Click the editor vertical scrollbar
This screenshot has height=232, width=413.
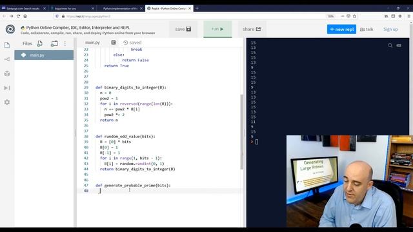241,131
